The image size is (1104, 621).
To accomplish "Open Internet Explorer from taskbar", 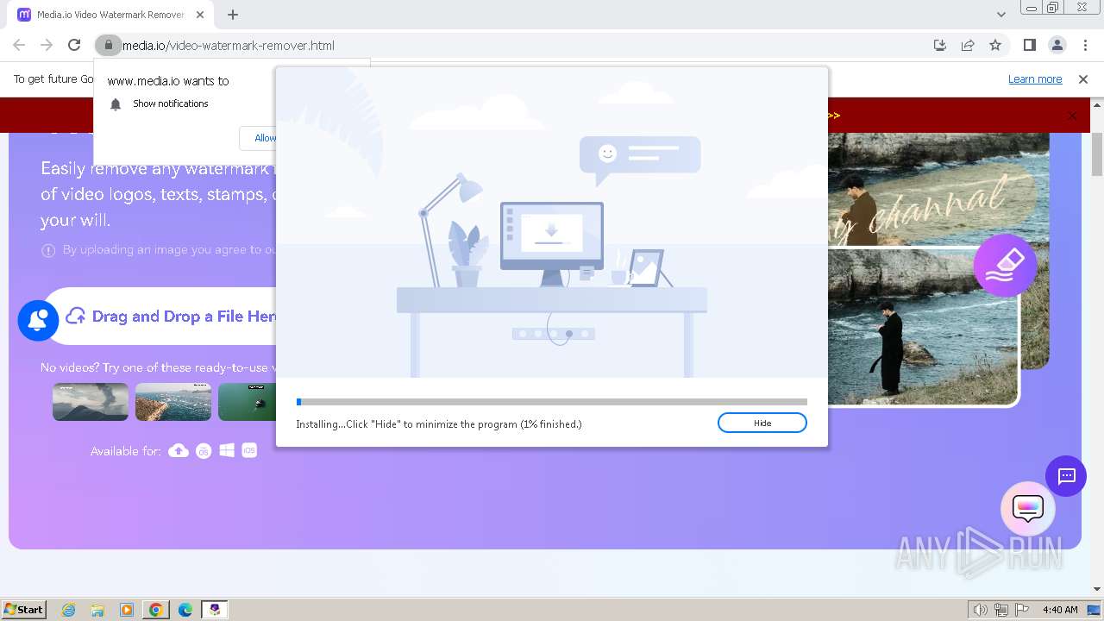I will click(69, 610).
